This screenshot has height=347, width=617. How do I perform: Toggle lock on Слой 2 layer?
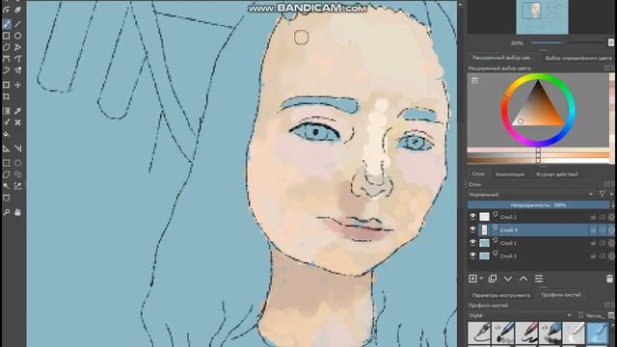(593, 217)
